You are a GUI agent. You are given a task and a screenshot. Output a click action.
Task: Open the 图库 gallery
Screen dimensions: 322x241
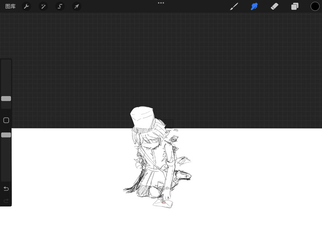tap(10, 6)
